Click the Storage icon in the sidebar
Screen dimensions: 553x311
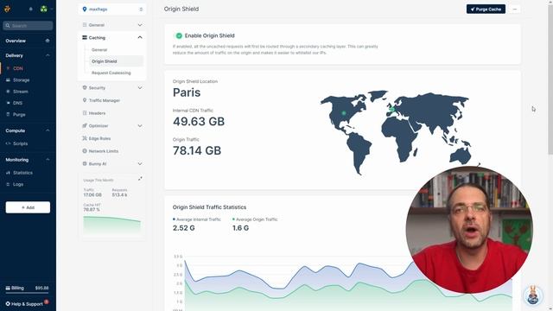8,80
